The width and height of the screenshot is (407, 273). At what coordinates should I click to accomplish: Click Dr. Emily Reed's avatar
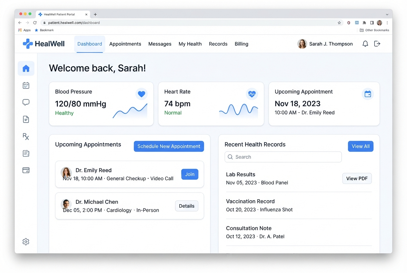[x=66, y=172]
